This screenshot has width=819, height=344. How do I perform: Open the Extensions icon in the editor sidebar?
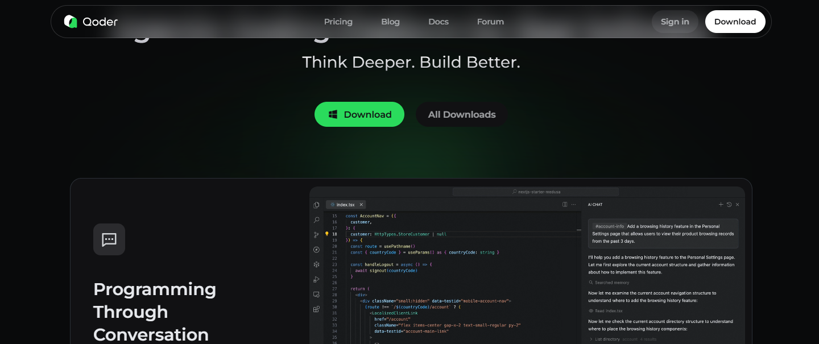316,309
